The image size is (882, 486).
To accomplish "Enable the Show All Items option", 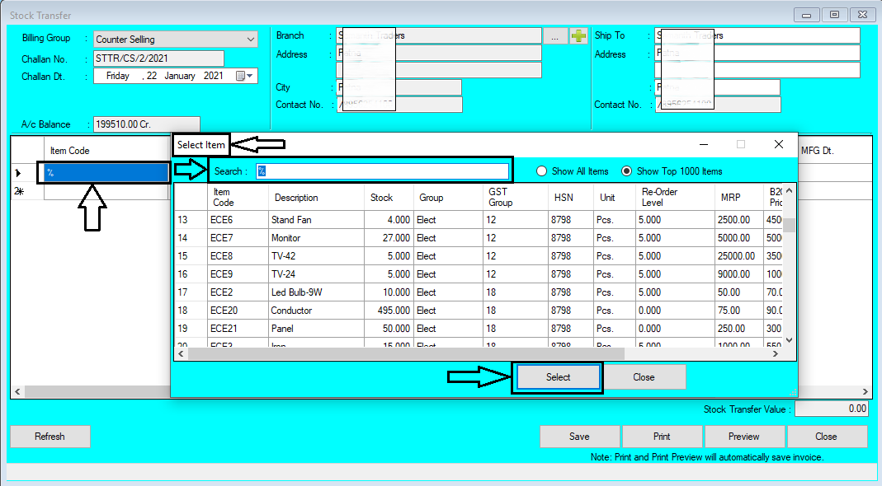I will tap(542, 171).
